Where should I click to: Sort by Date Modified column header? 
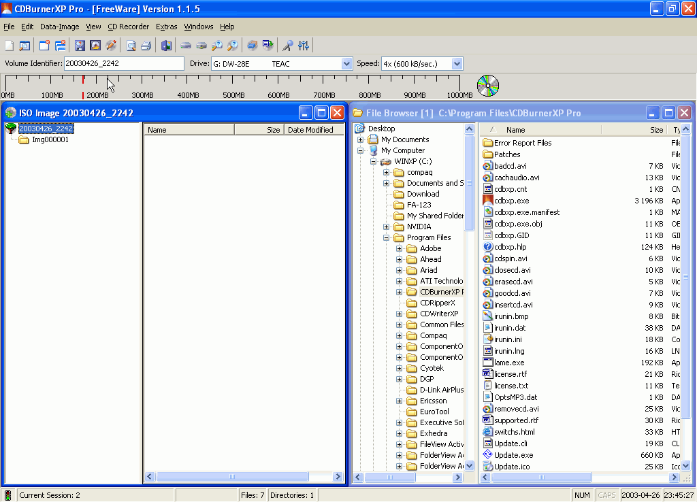click(314, 130)
